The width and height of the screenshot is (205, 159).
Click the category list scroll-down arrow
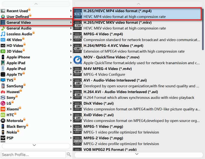(34, 145)
